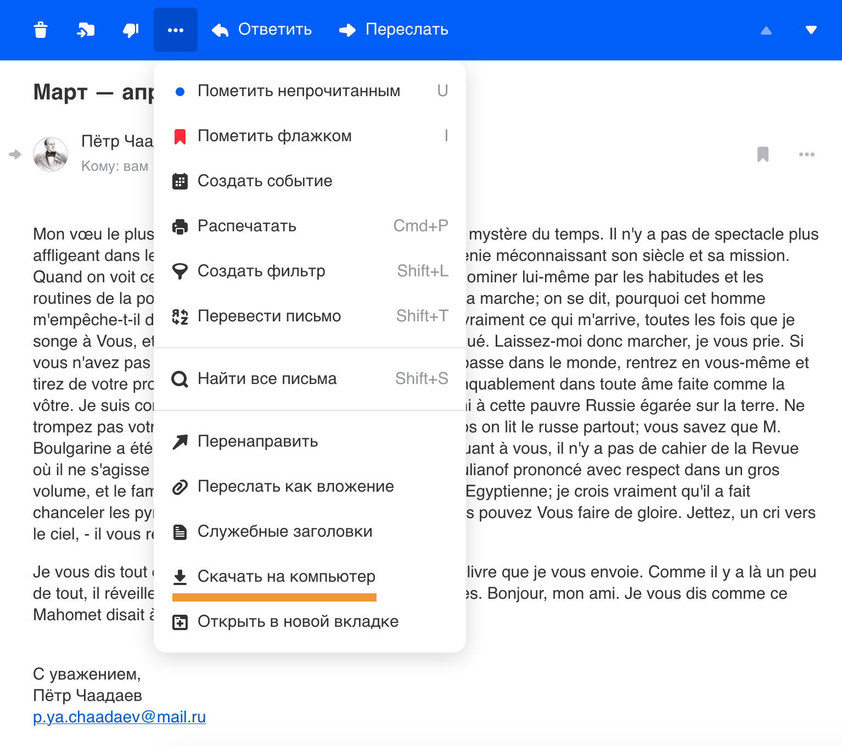This screenshot has height=746, width=842.
Task: Mark message as spam with thumbs-down icon
Action: (x=131, y=30)
